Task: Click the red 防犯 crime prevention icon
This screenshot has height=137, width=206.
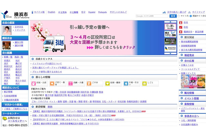Action: coord(181,27)
